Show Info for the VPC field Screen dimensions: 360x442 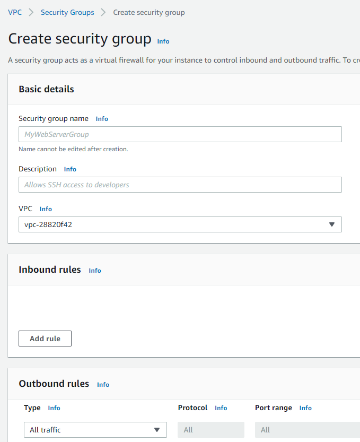(46, 209)
